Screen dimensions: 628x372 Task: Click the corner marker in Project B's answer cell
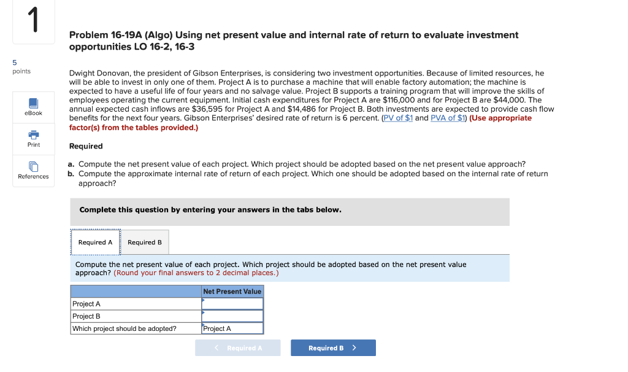coord(204,313)
